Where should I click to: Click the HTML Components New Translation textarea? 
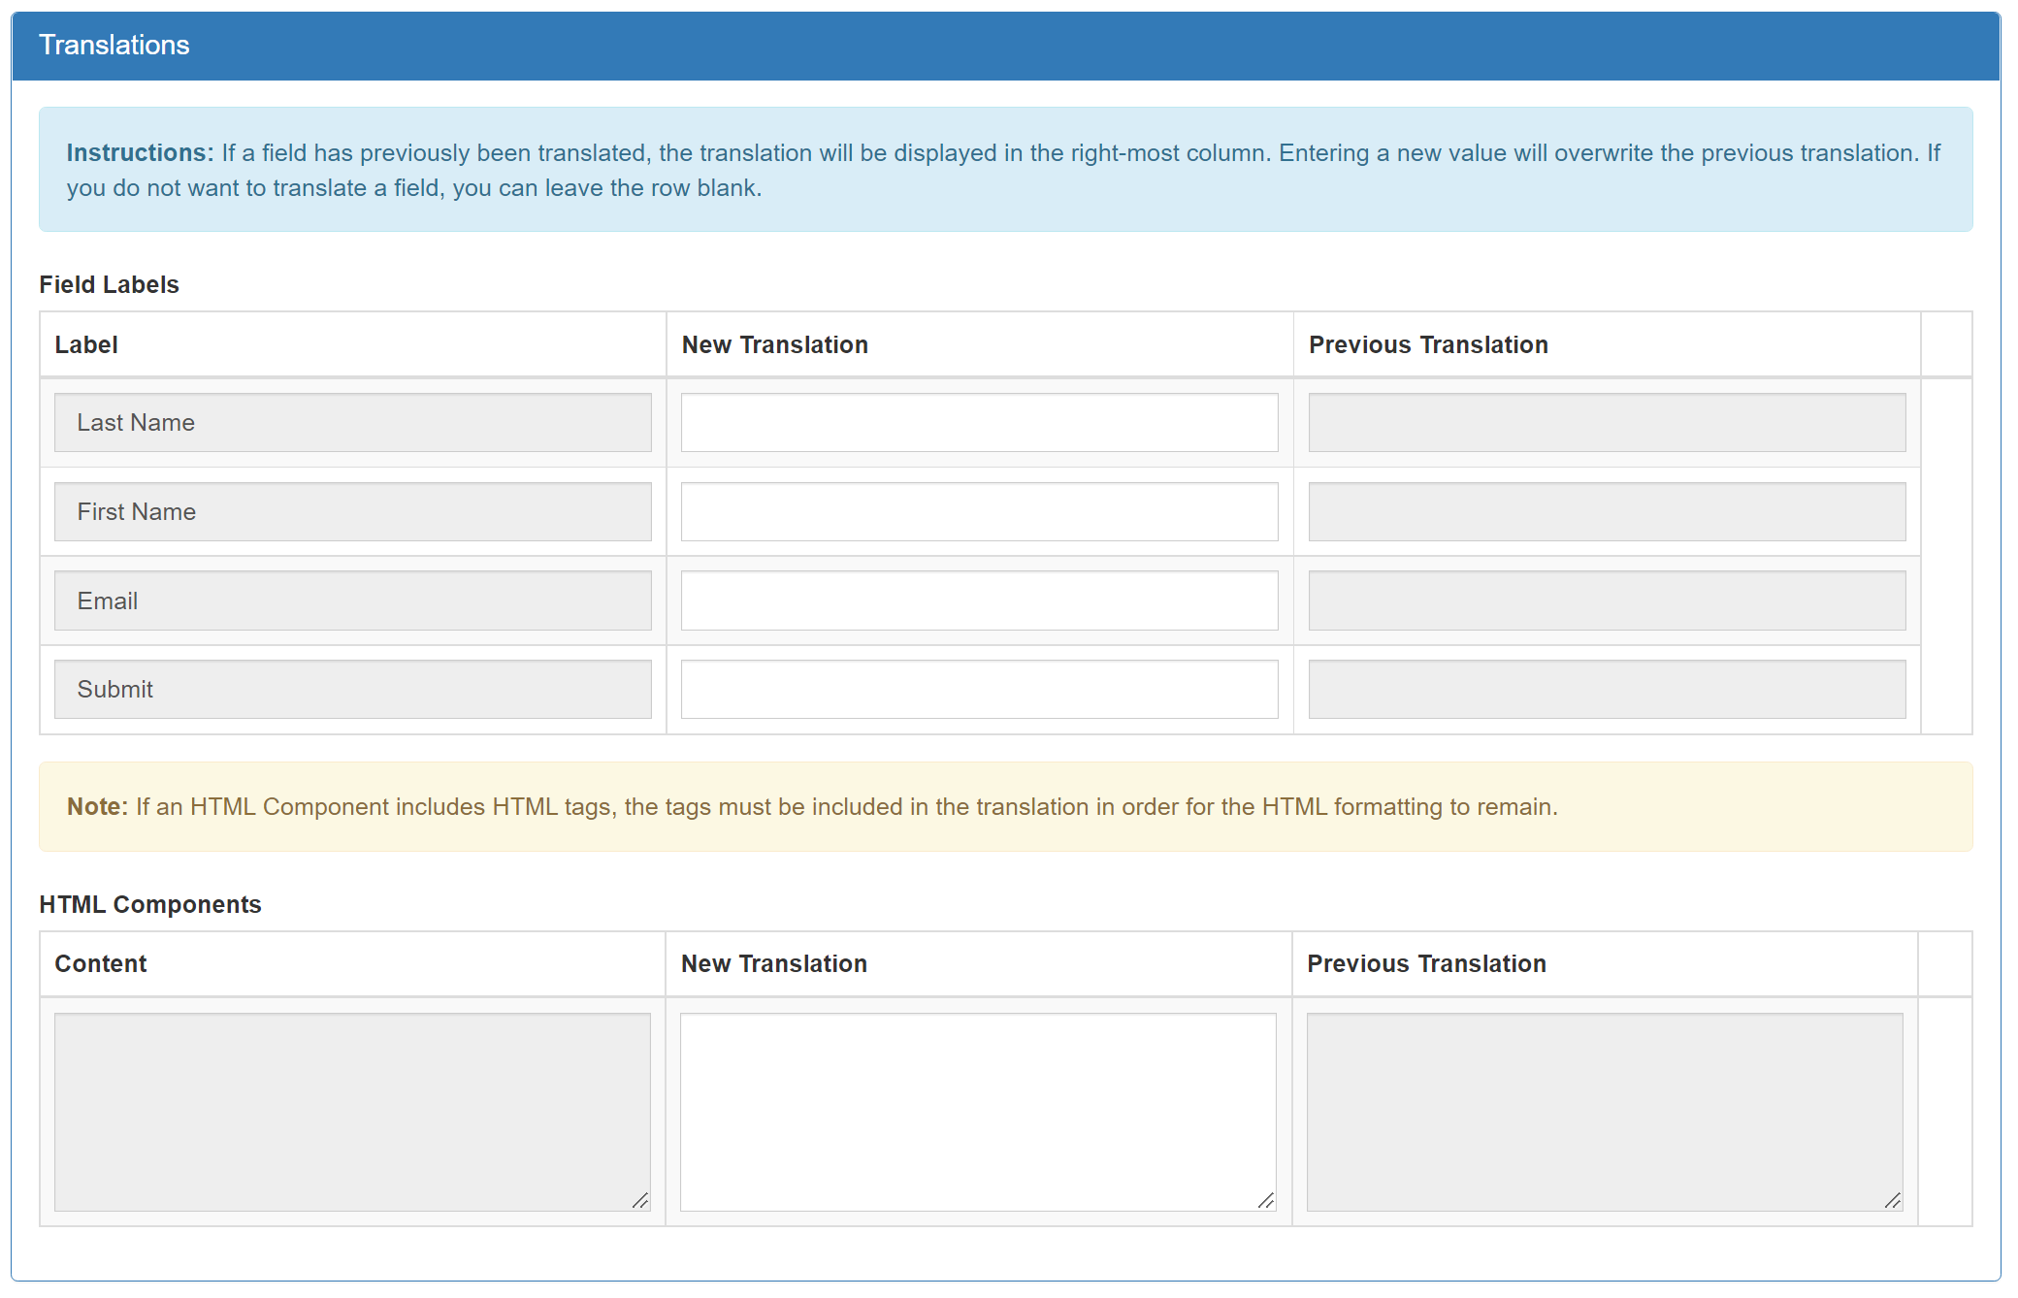(978, 1111)
